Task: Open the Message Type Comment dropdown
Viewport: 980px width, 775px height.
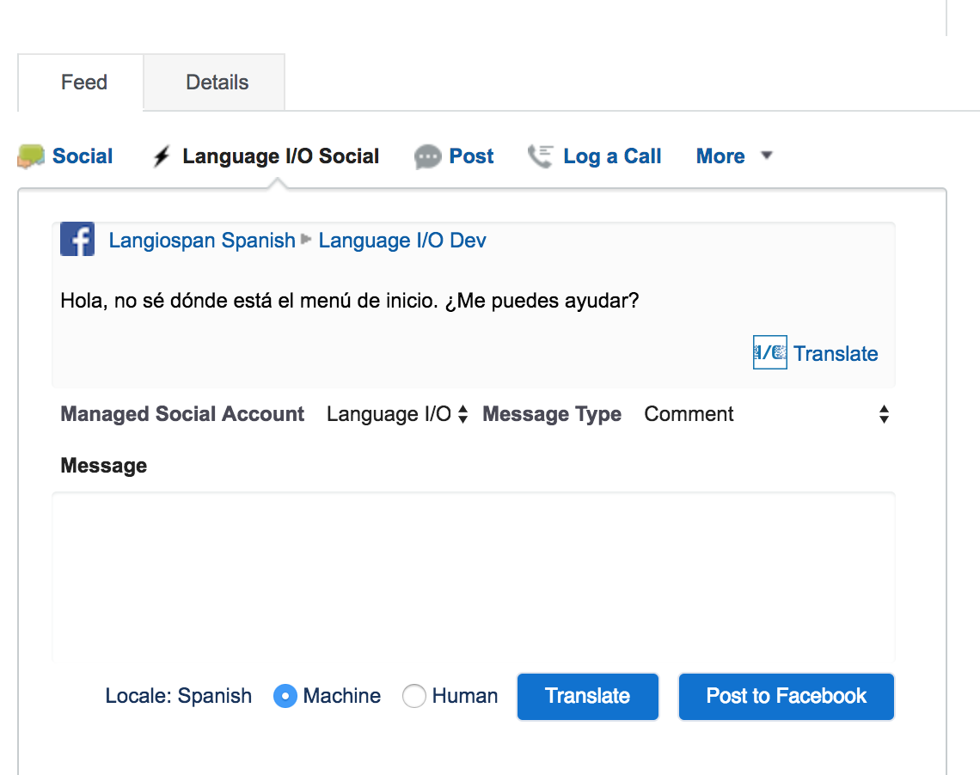Action: pyautogui.click(x=767, y=414)
